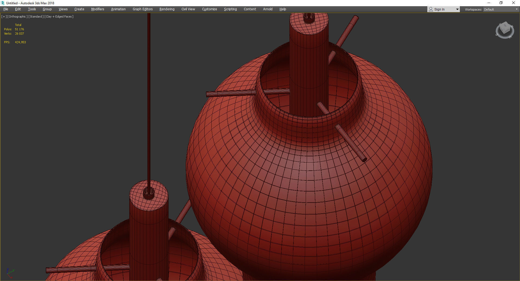Minimize the 3ds Max window

coord(489,3)
